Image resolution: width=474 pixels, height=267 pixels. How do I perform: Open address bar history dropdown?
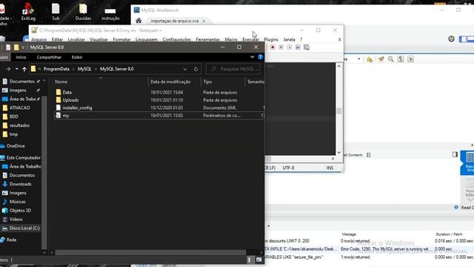tap(185, 69)
